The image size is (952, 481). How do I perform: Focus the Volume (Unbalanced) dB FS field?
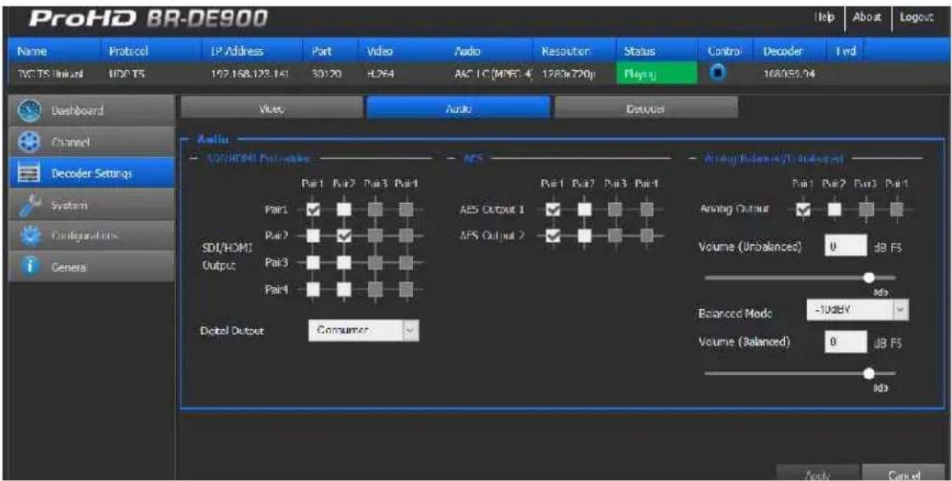(x=846, y=247)
